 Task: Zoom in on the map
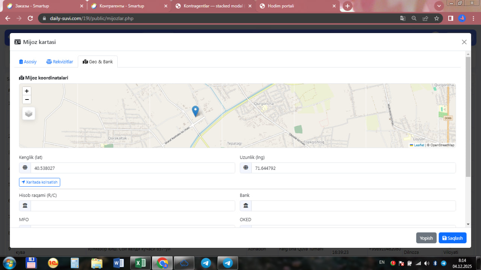27,91
